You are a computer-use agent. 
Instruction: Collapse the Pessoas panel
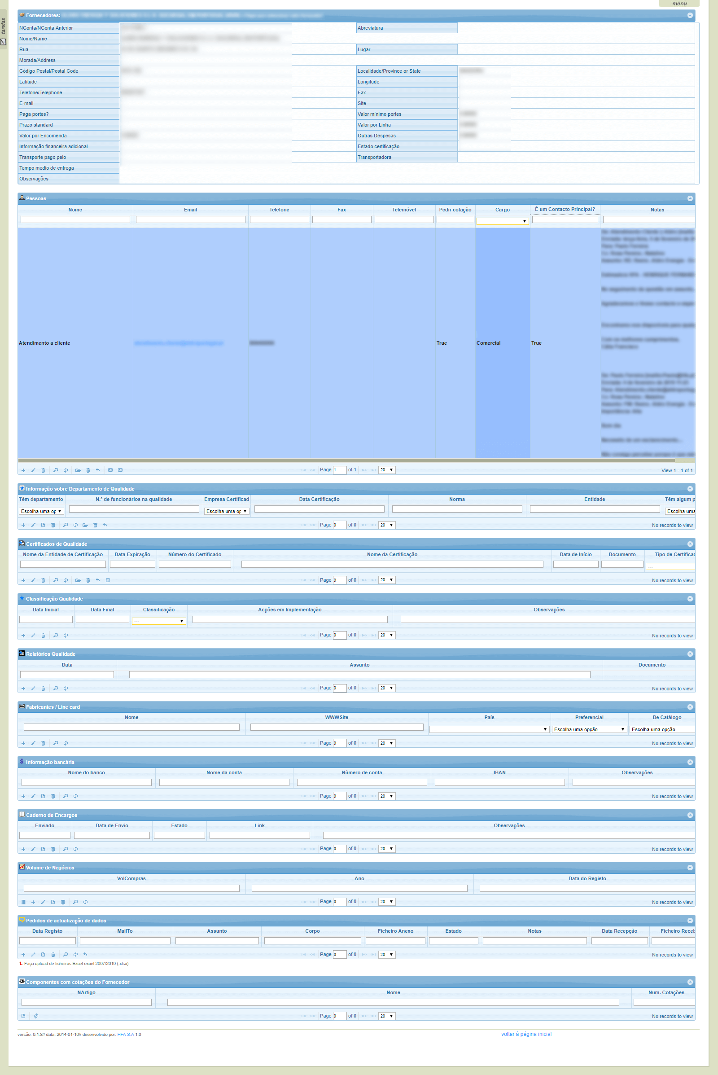[x=690, y=198]
